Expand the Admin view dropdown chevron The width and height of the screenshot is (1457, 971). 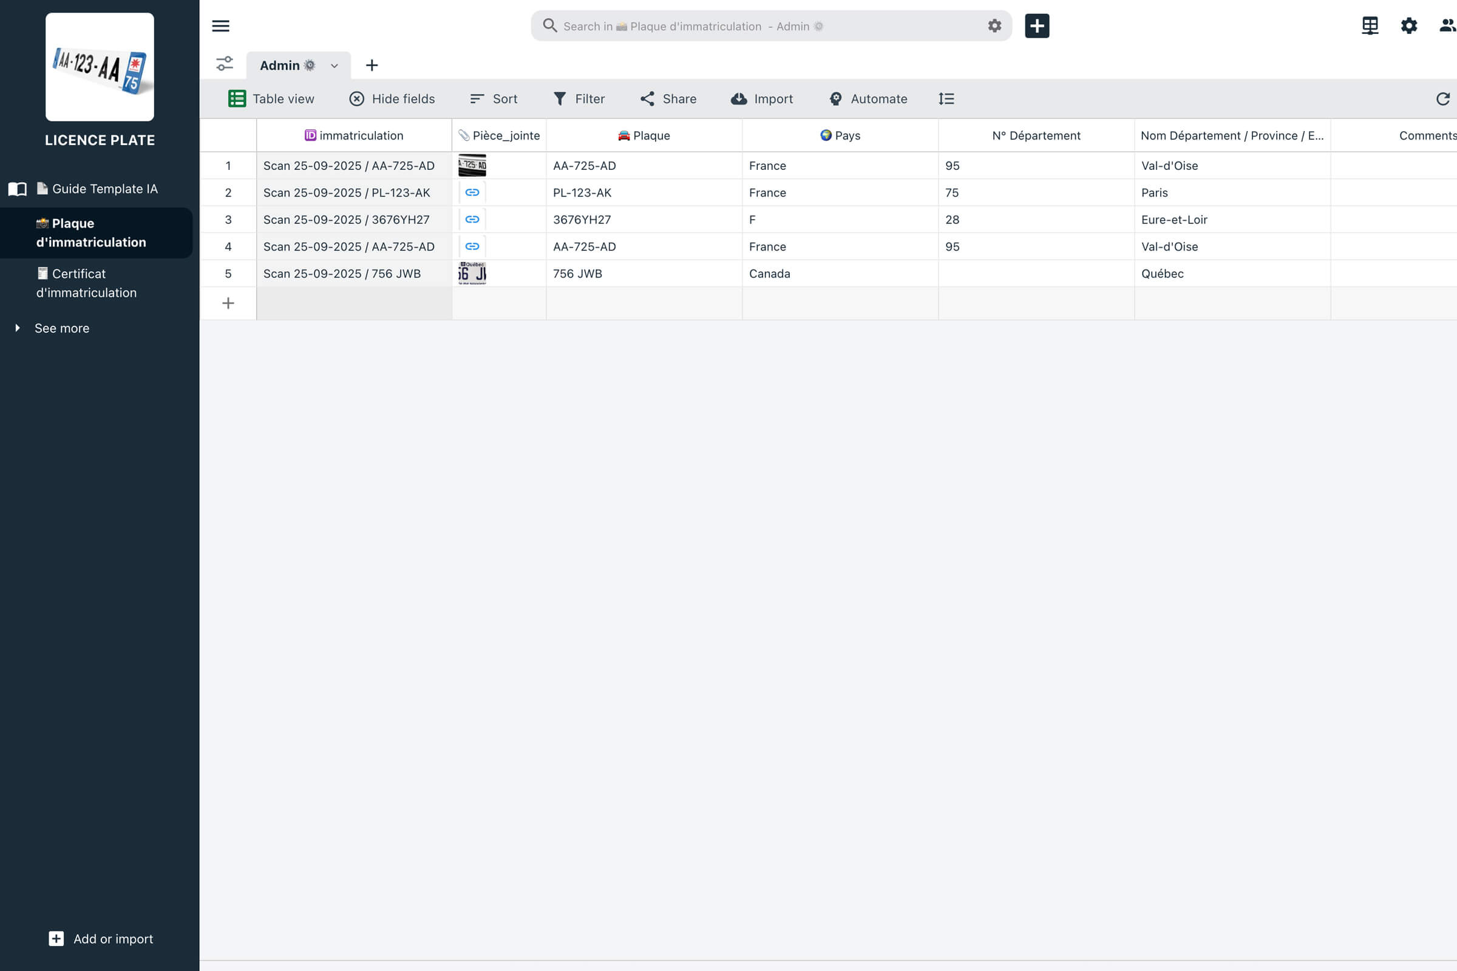point(335,66)
